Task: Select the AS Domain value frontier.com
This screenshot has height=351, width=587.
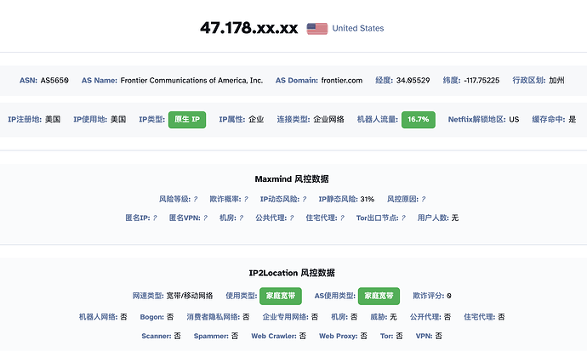Action: 342,81
